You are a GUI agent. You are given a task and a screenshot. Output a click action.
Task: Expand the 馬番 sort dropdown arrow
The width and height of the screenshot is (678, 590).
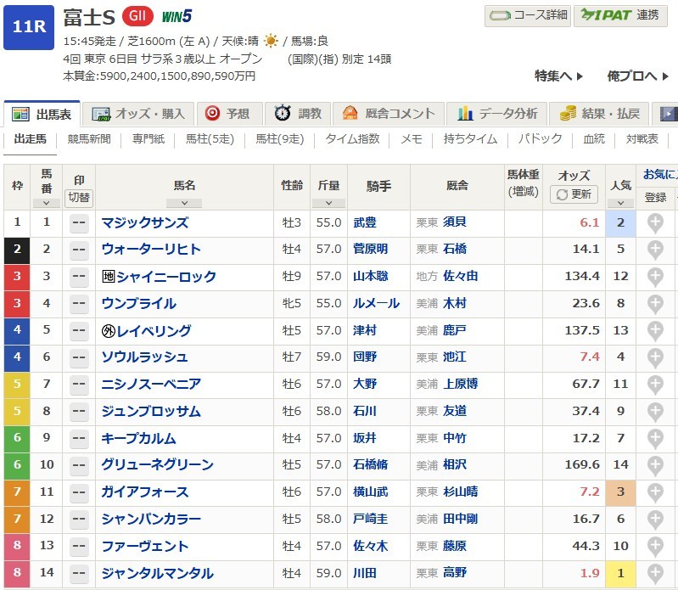click(x=46, y=203)
